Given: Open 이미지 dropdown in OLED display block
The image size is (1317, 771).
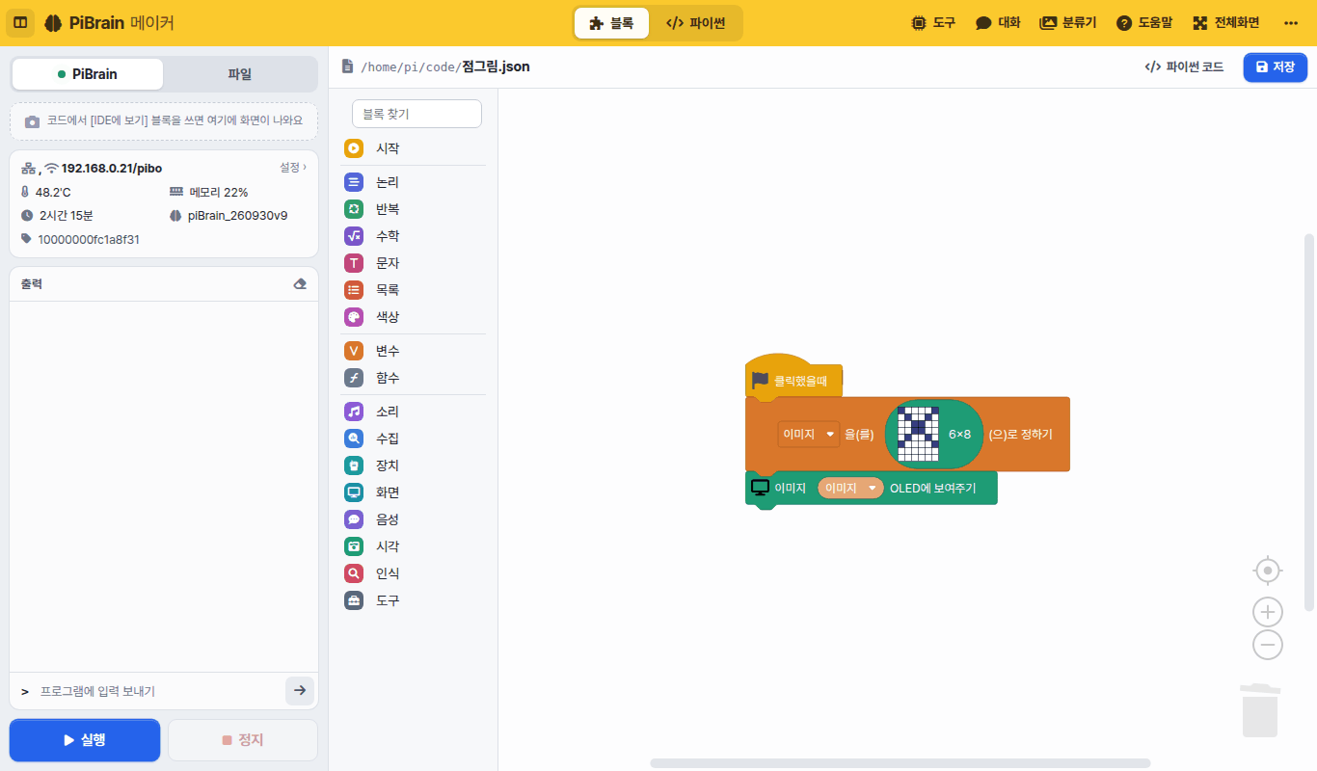Looking at the screenshot, I should click(x=850, y=489).
